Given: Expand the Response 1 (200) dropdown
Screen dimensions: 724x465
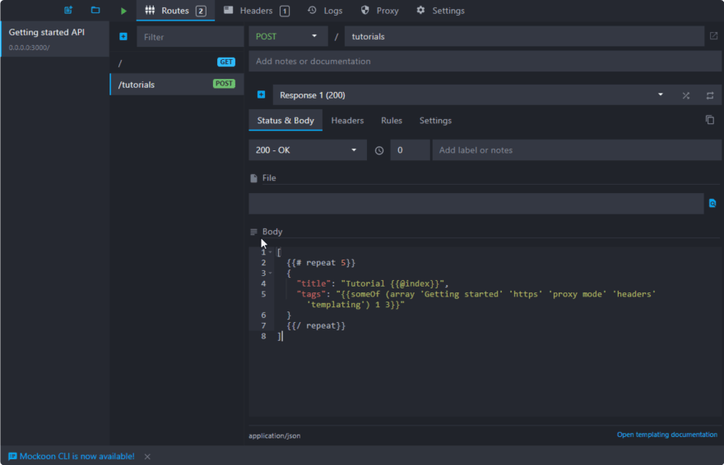Looking at the screenshot, I should (660, 95).
